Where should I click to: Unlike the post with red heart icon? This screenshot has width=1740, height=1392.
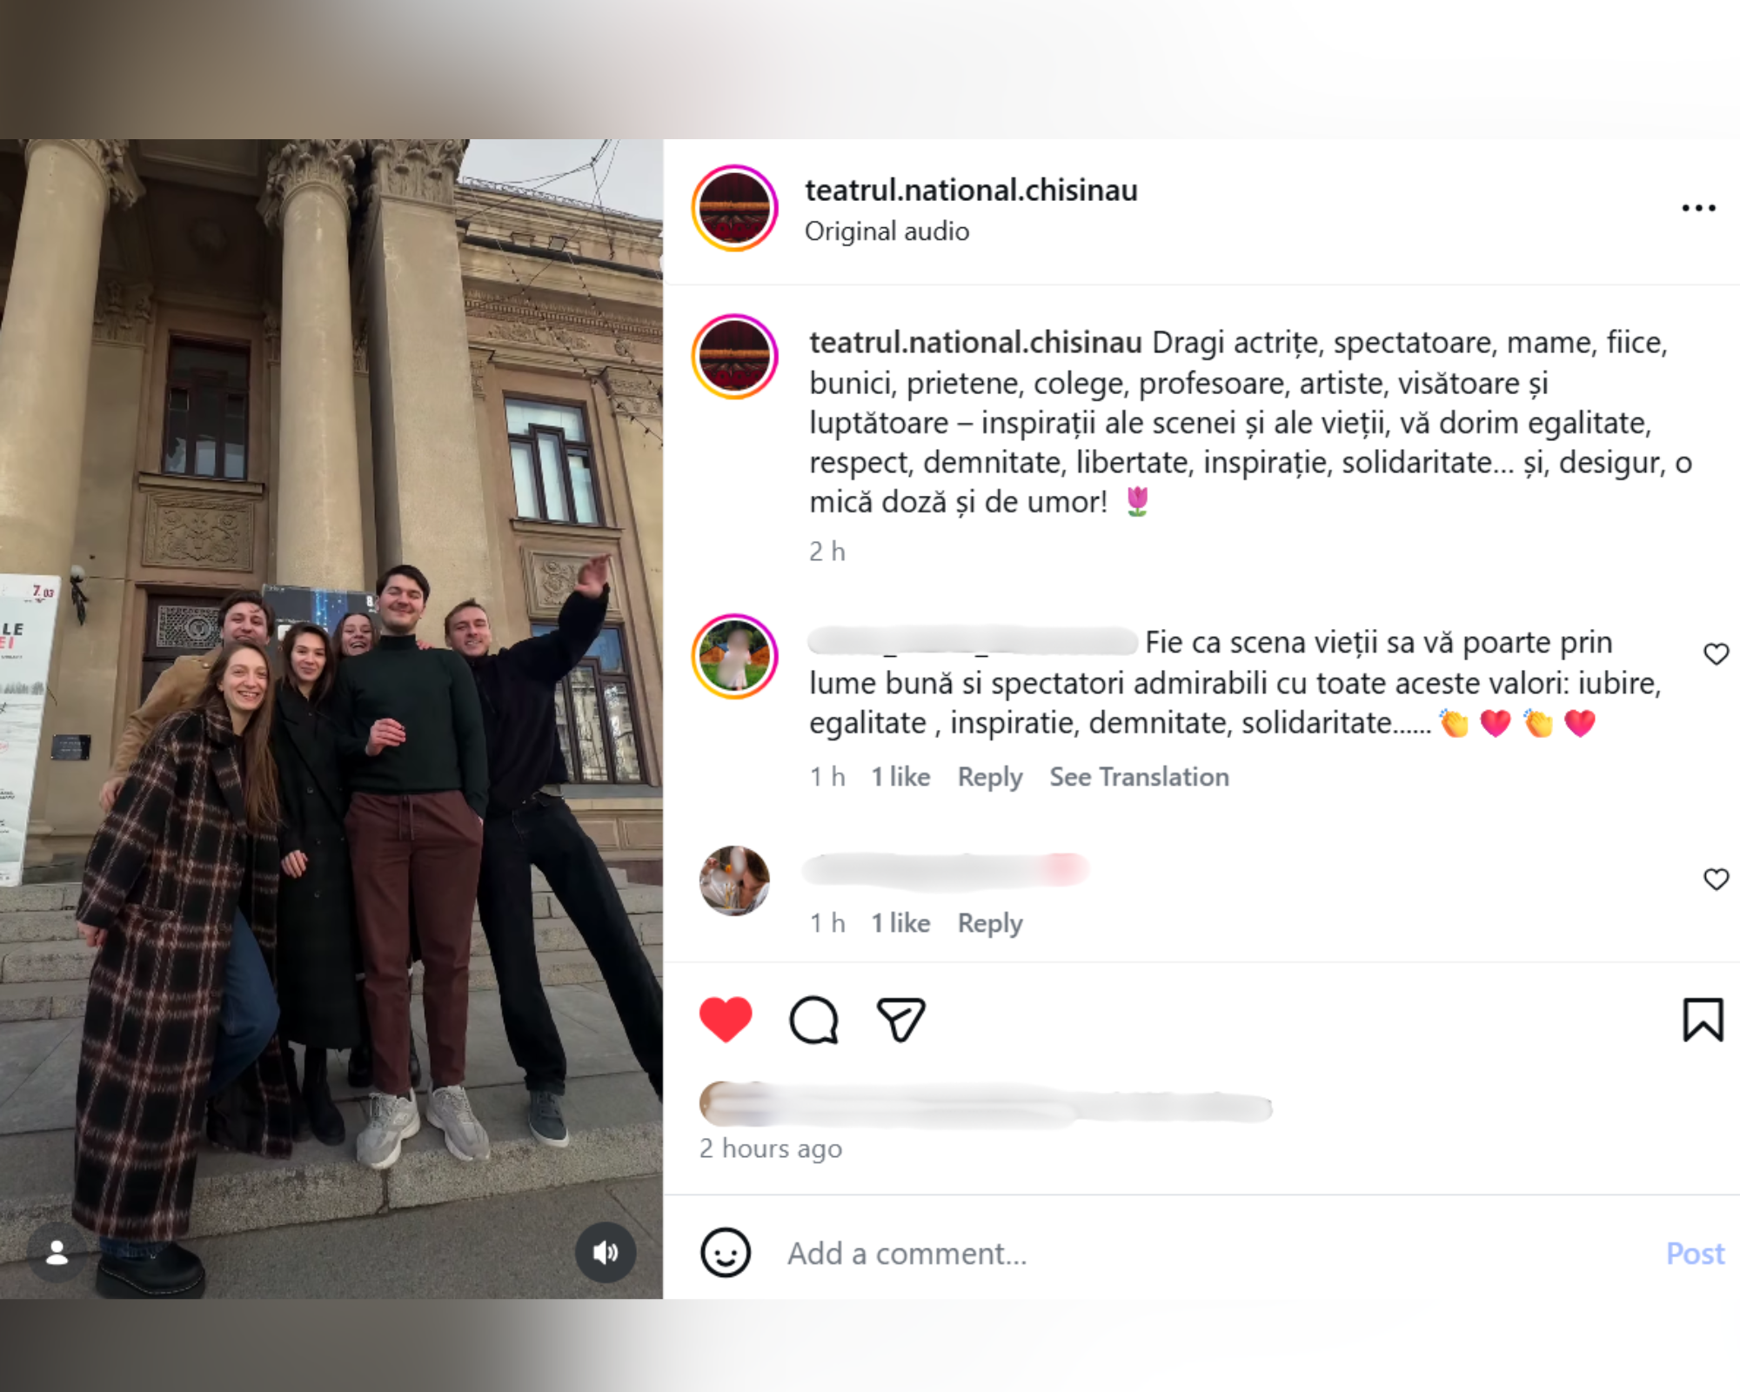[726, 1019]
